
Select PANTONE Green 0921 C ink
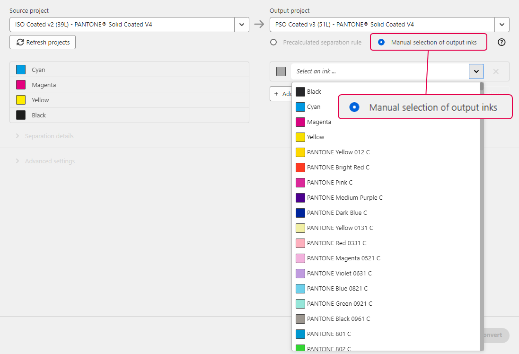(386, 304)
